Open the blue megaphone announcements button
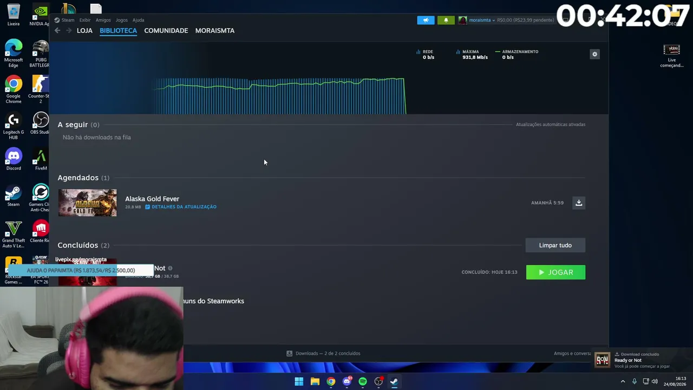The image size is (693, 390). 426,20
